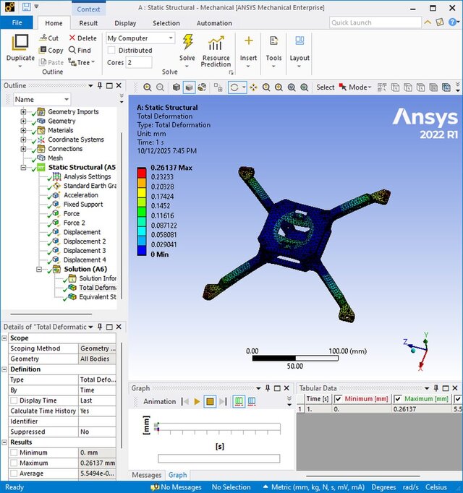The height and width of the screenshot is (493, 463).
Task: Click the Pan view tool icon
Action: 253,87
